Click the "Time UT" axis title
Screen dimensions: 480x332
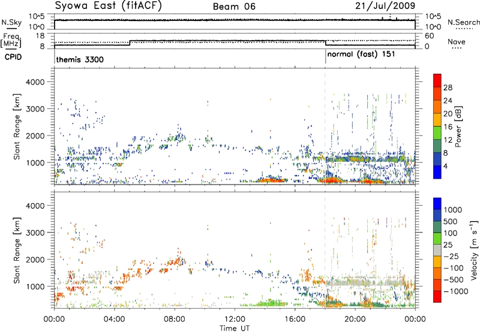pyautogui.click(x=235, y=328)
